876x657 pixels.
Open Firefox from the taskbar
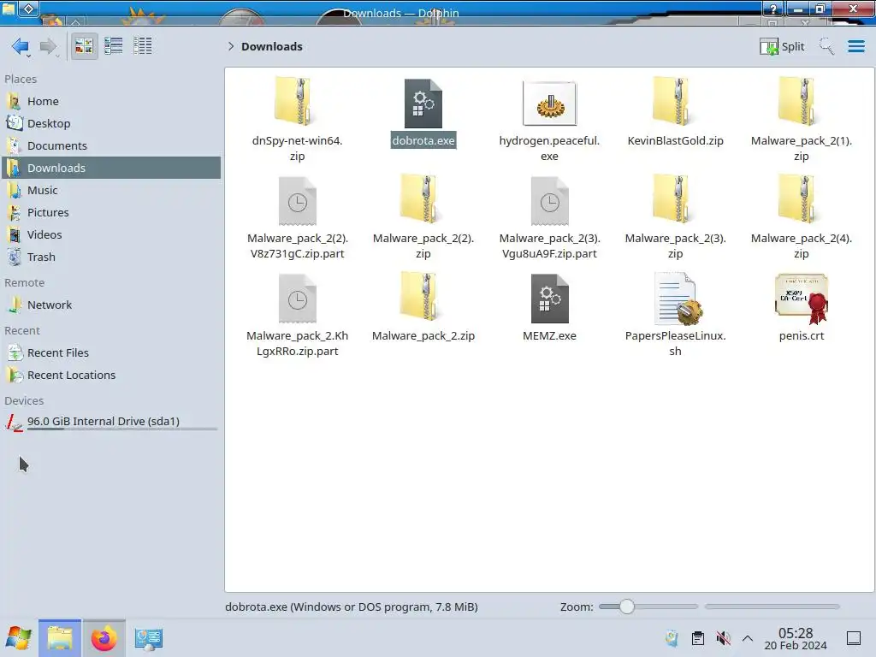pos(104,638)
